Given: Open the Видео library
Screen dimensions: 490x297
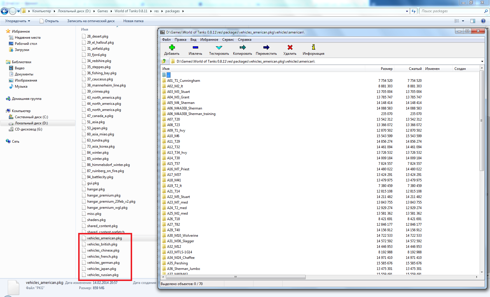Looking at the screenshot, I should point(20,68).
